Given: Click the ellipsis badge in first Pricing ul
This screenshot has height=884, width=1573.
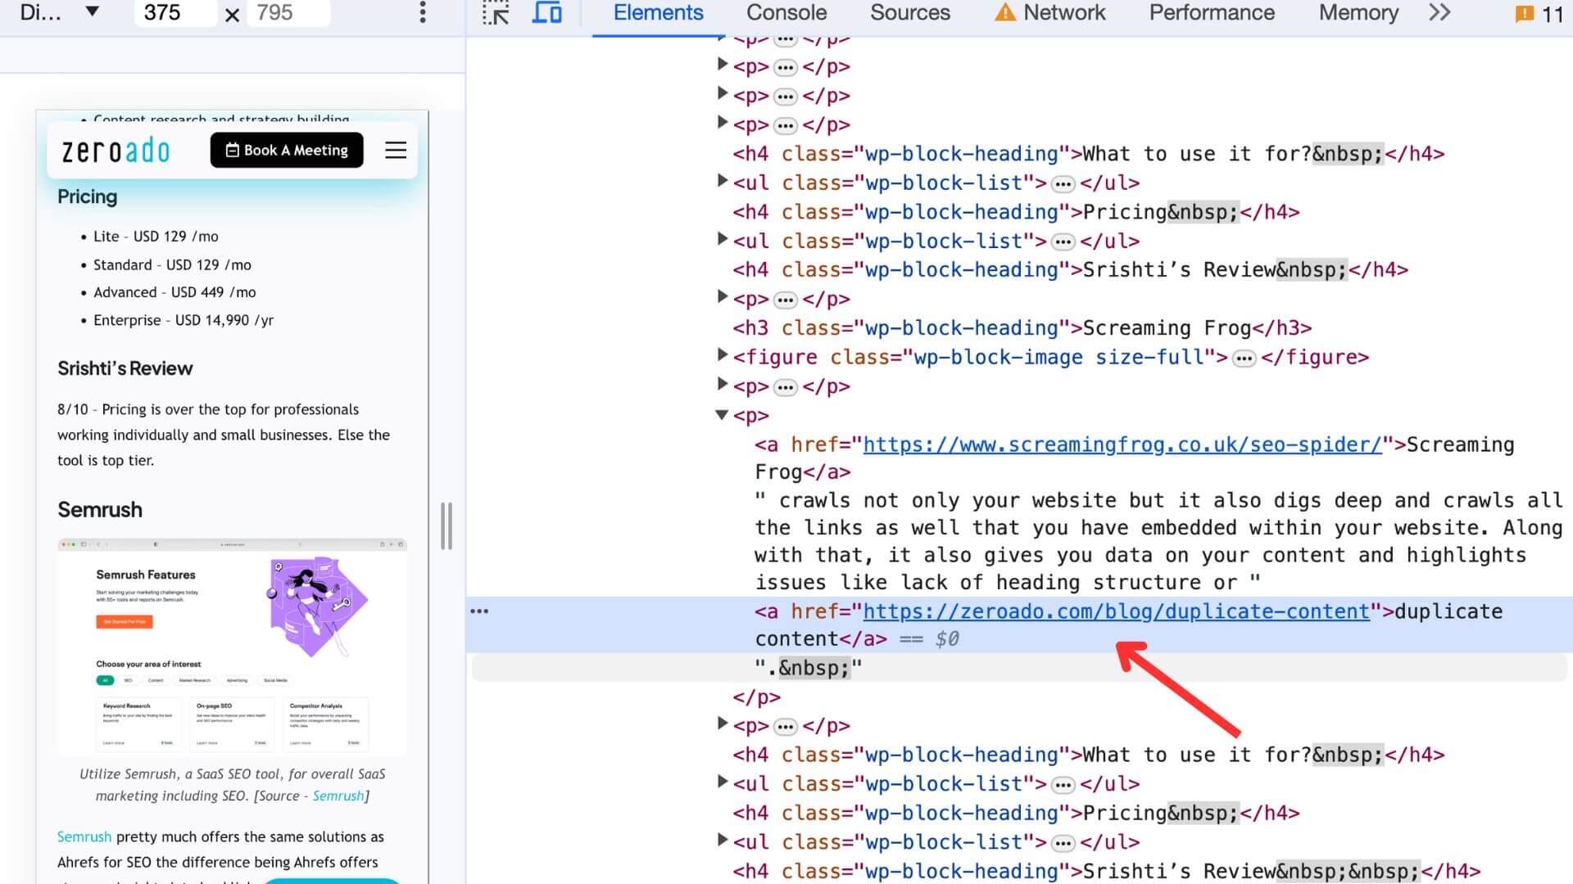Looking at the screenshot, I should click(x=1063, y=242).
